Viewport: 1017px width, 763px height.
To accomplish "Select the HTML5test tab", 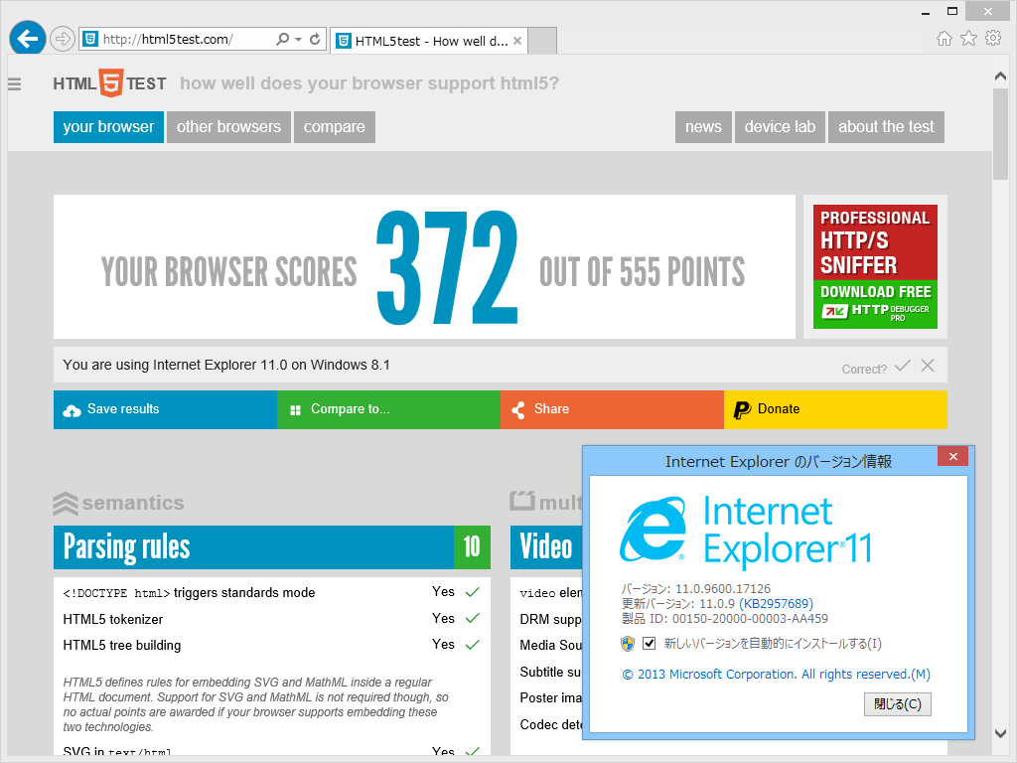I will pyautogui.click(x=429, y=41).
